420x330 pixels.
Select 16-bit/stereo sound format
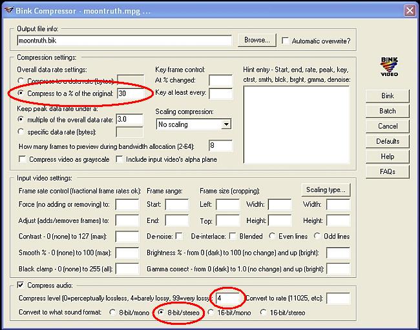[263, 312]
